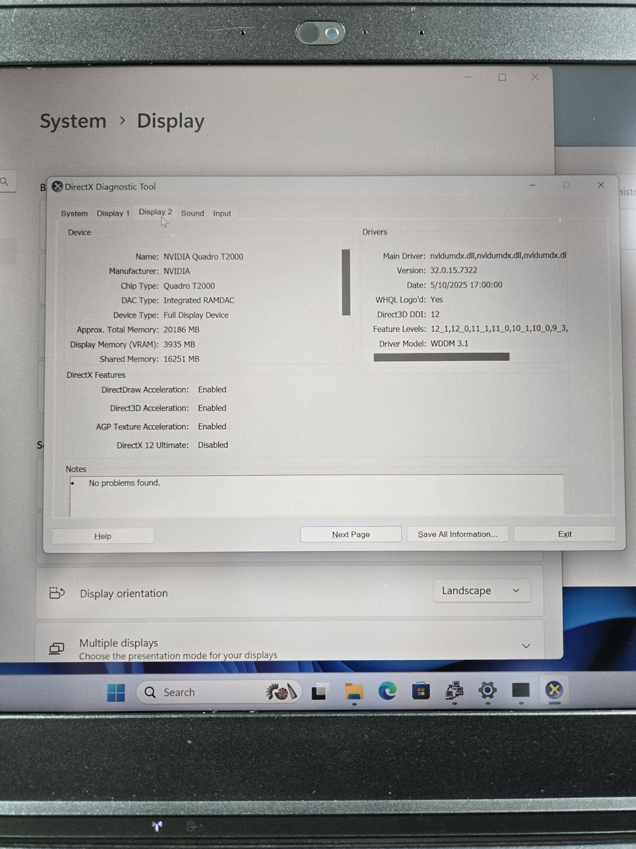Maximize the Settings window
This screenshot has height=849, width=636.
coord(502,77)
